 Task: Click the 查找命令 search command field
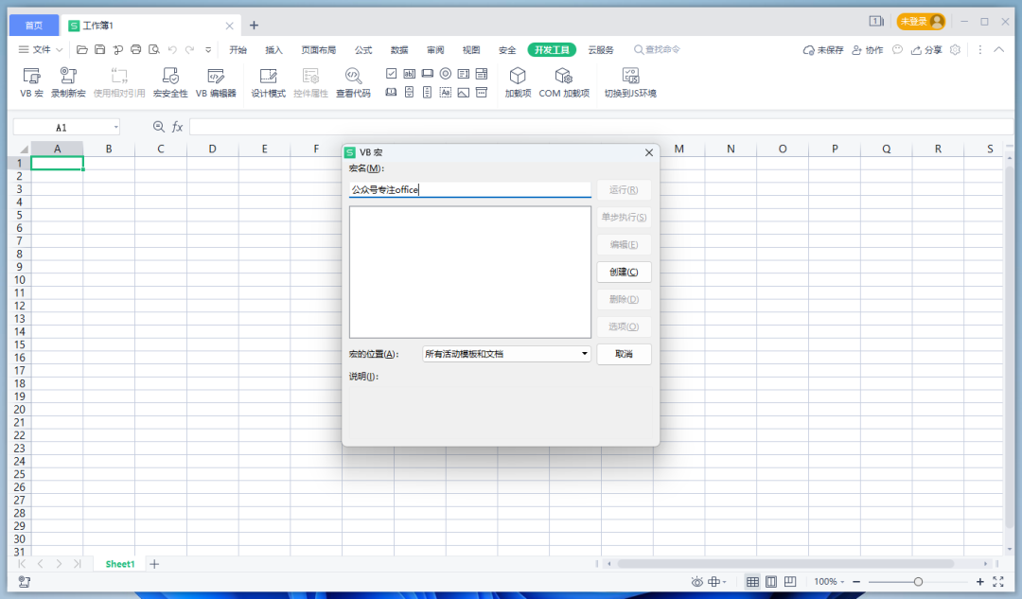[x=658, y=49]
